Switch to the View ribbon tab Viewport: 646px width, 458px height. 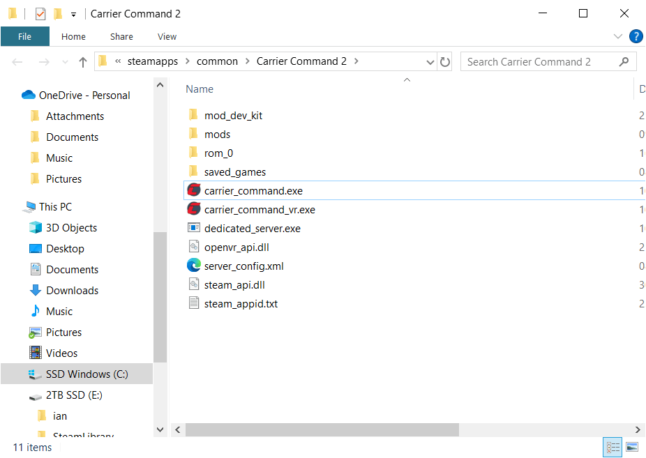[167, 36]
